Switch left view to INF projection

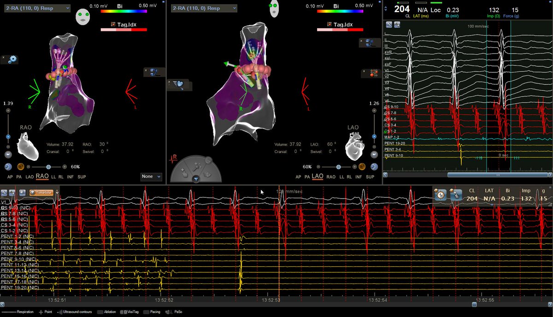coord(70,176)
